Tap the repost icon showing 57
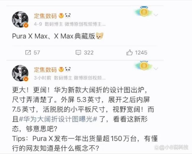Viewport: 192px width, 154px height. (28, 53)
